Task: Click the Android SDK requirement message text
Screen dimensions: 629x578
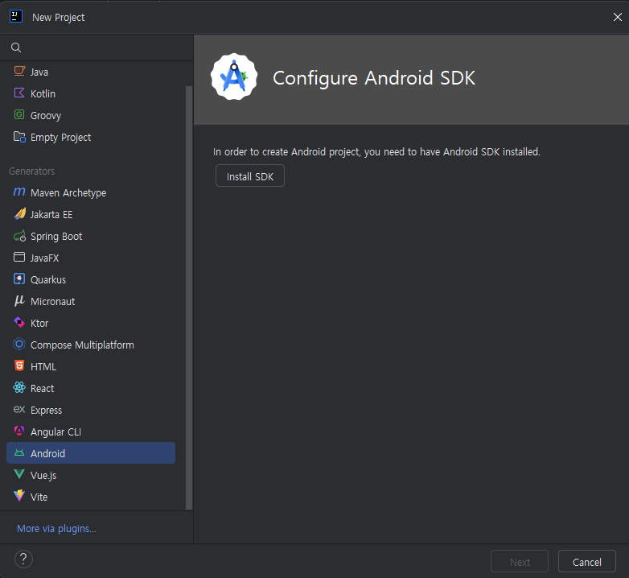Action: coord(376,151)
